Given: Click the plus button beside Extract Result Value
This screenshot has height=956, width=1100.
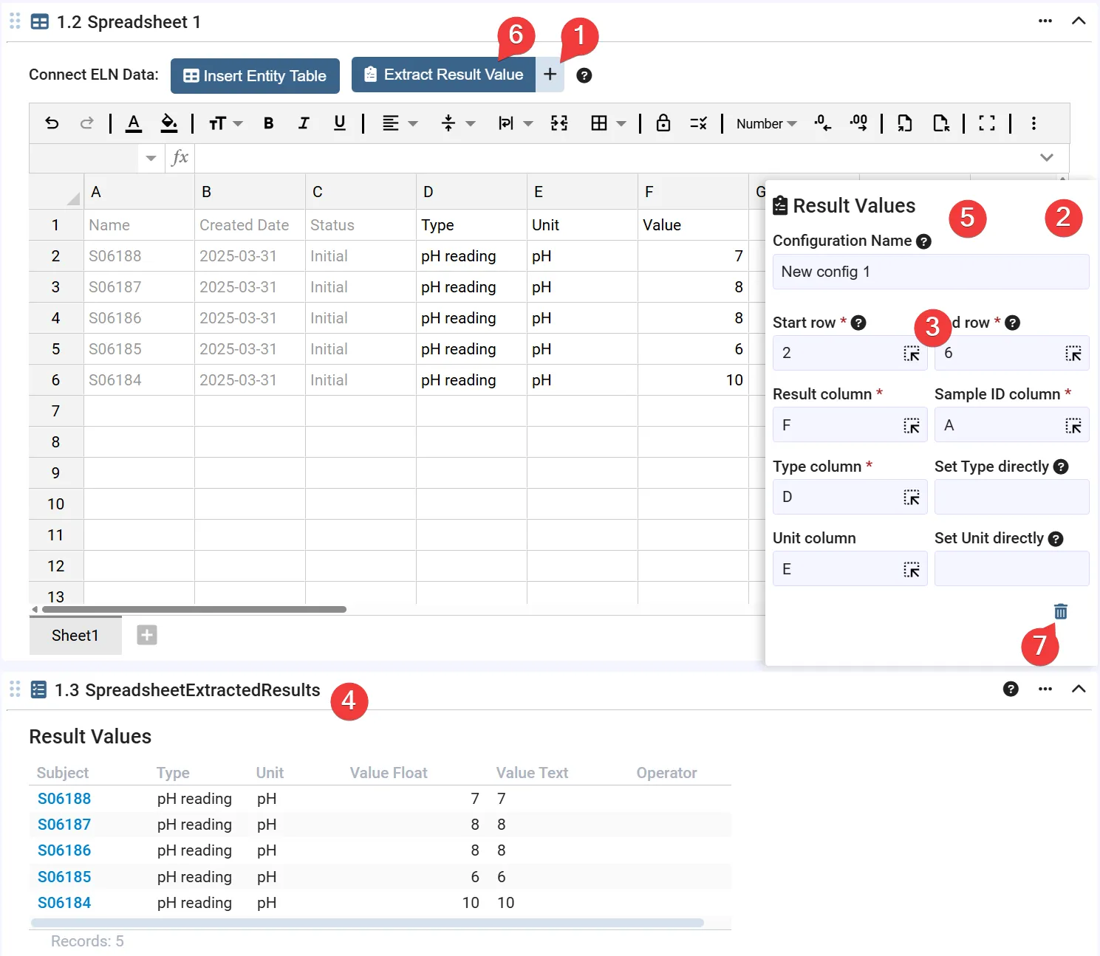Looking at the screenshot, I should click(550, 75).
